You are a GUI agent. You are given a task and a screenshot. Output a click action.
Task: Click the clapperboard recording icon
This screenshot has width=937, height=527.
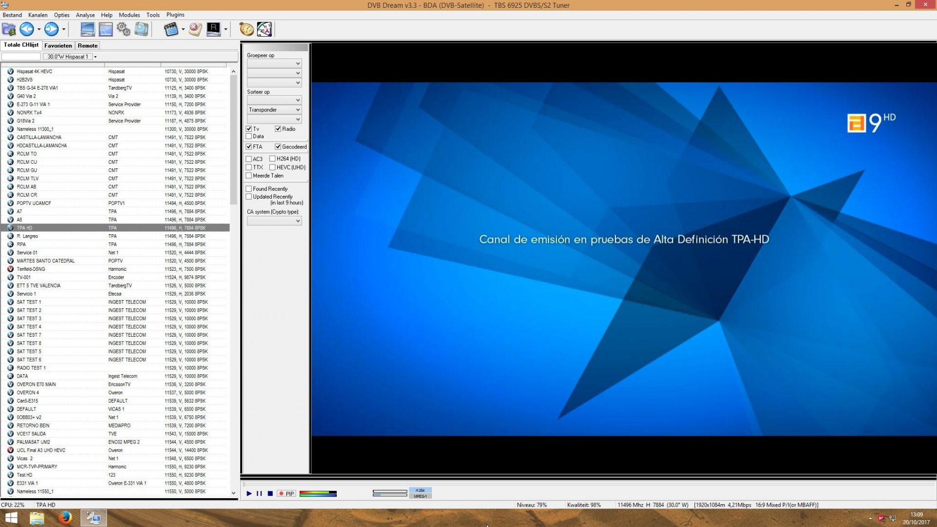[x=171, y=29]
